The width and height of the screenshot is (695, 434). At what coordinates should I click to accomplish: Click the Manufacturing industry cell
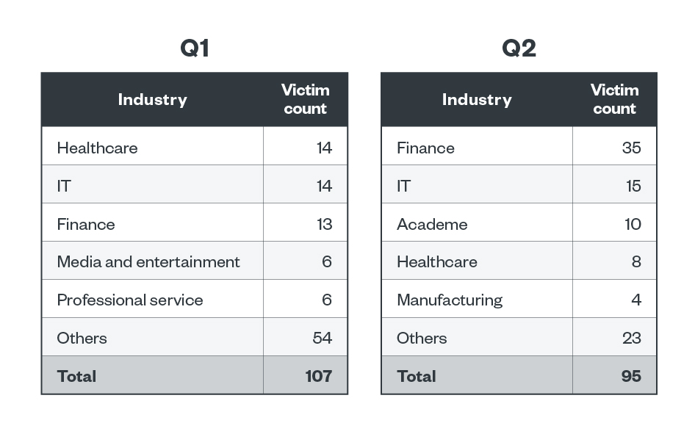coord(450,300)
